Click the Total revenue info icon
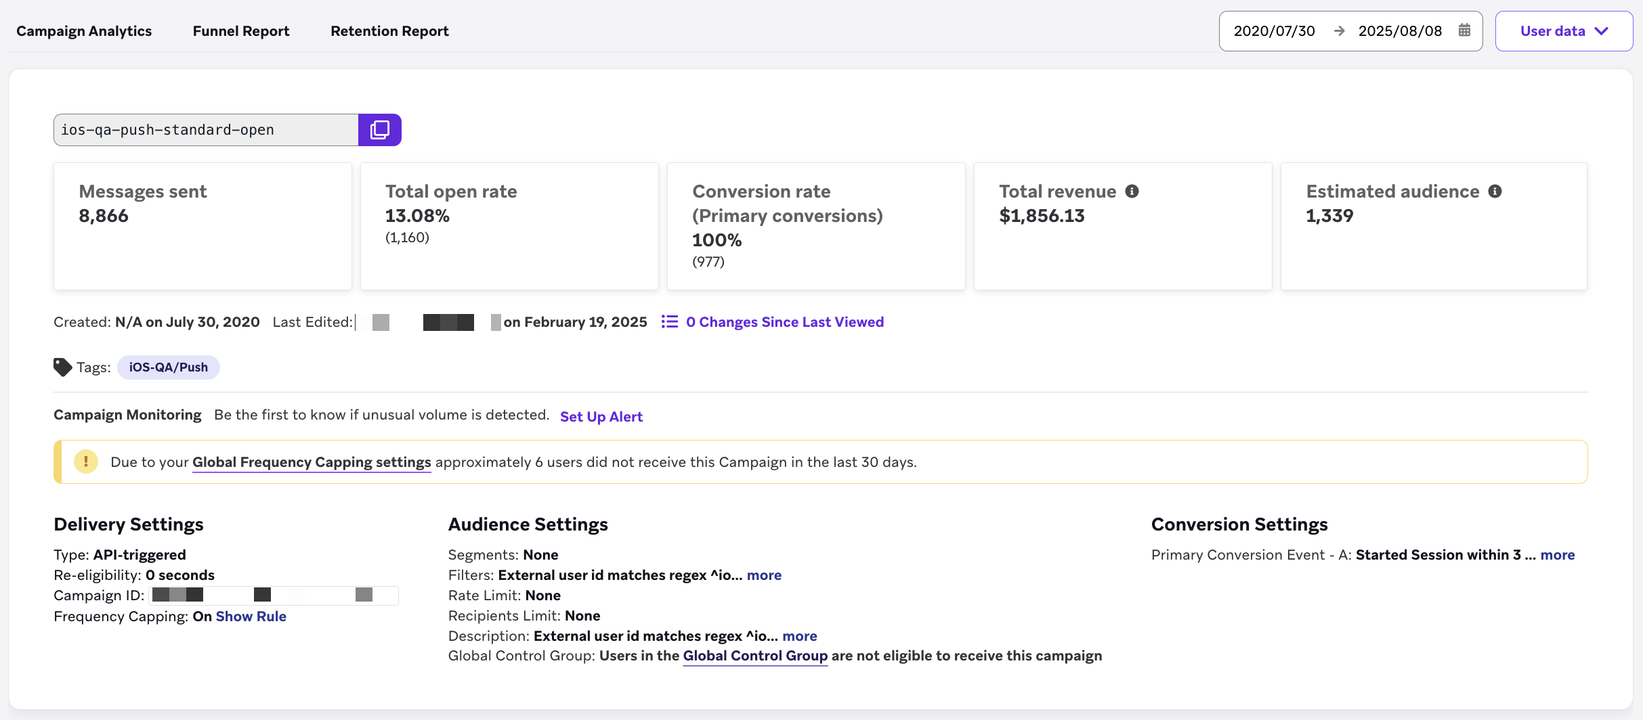Viewport: 1643px width, 720px height. (x=1132, y=192)
